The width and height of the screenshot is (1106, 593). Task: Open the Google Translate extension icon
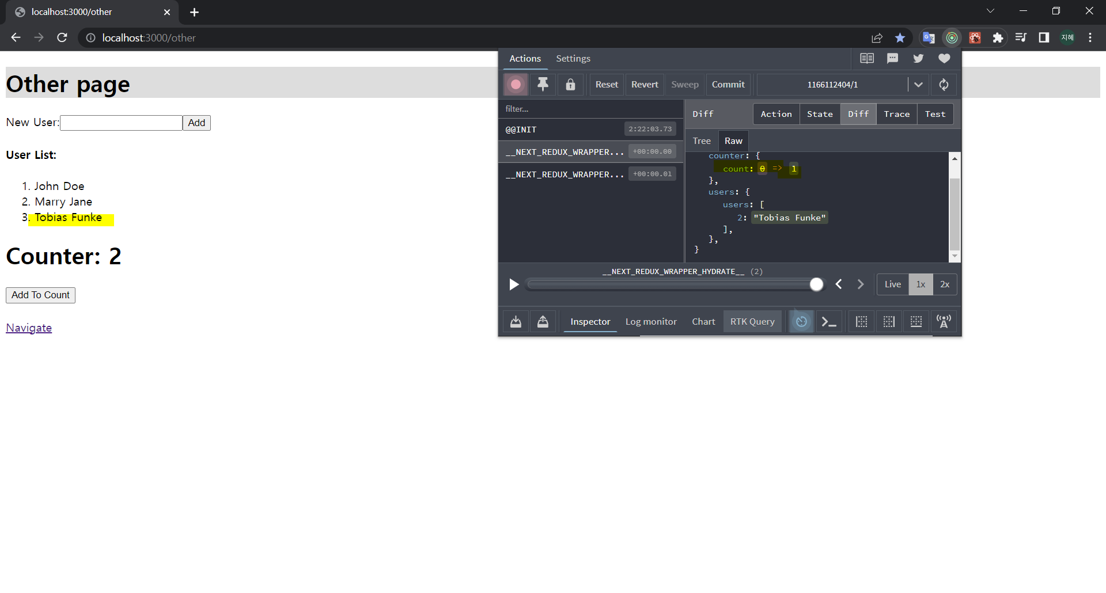tap(929, 37)
